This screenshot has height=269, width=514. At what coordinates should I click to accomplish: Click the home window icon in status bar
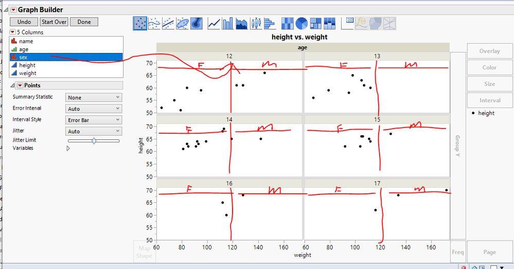tap(474, 267)
